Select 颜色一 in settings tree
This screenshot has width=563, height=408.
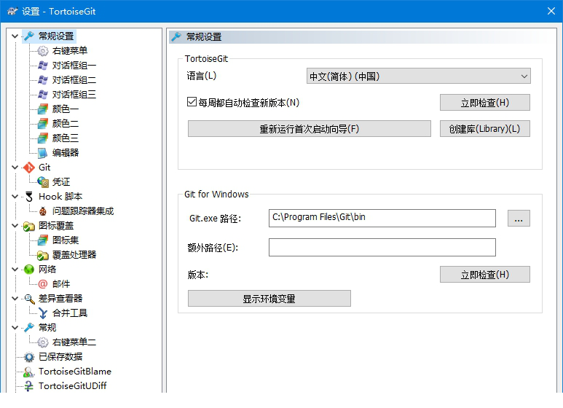click(x=66, y=109)
